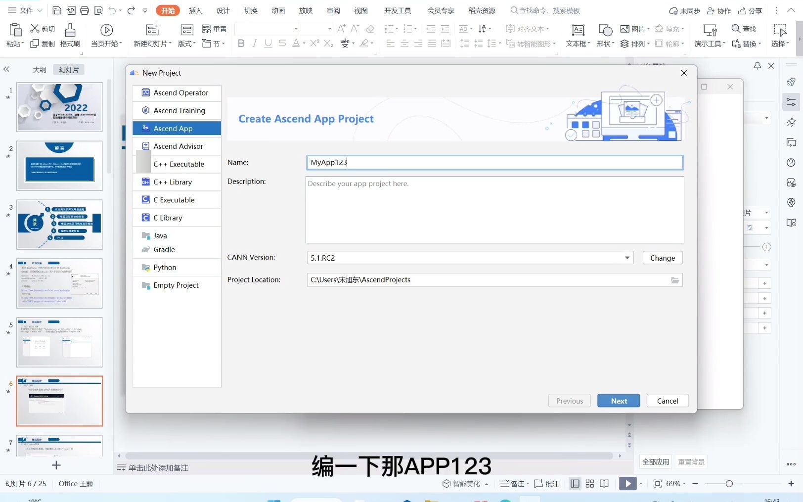Click the Description text area
Viewport: 803px width, 502px height.
tap(494, 210)
